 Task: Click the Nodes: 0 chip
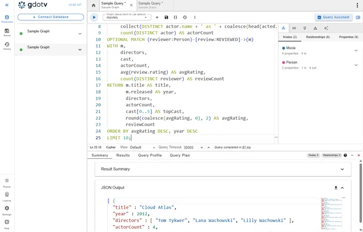[314, 155]
